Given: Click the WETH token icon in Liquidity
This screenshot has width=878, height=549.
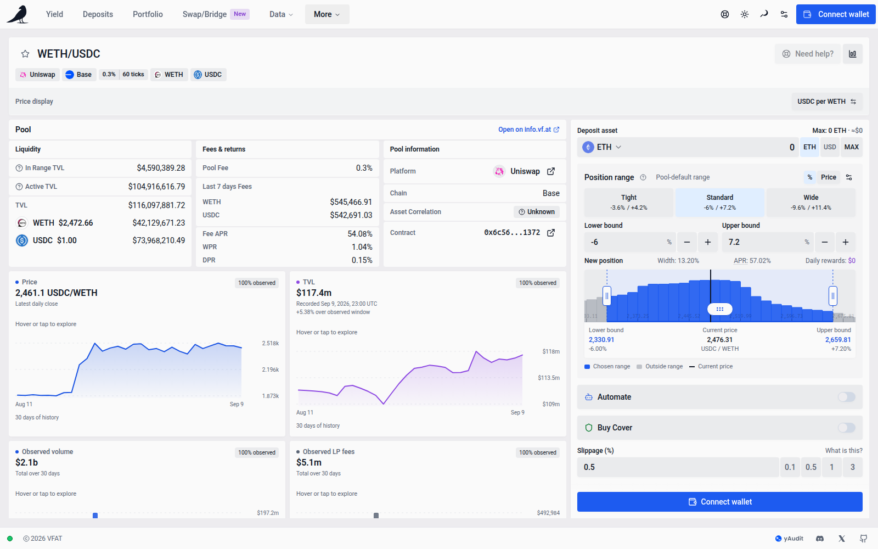Looking at the screenshot, I should (x=22, y=223).
